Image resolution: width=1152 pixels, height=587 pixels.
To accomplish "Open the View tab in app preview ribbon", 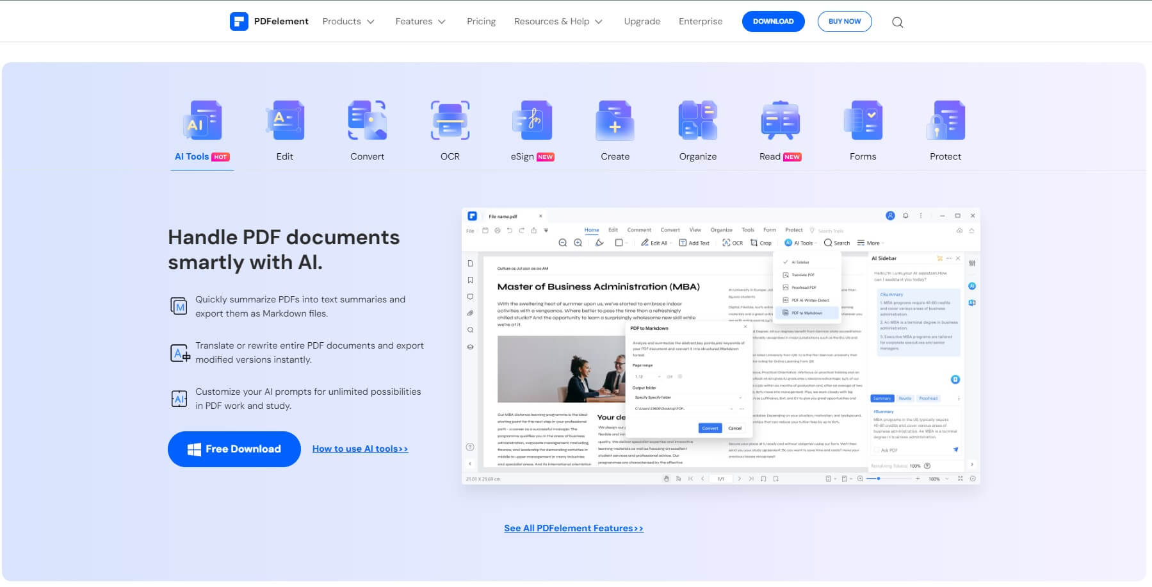I will point(695,230).
